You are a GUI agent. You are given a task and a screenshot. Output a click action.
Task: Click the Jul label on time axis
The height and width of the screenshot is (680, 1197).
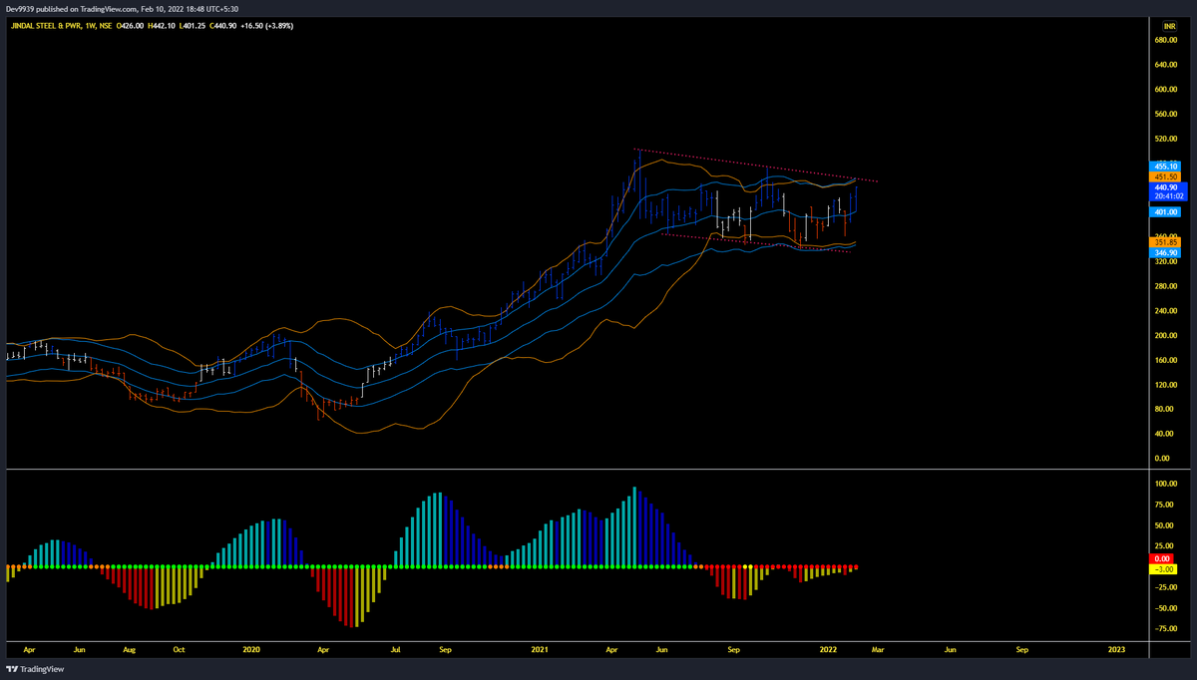pos(396,649)
